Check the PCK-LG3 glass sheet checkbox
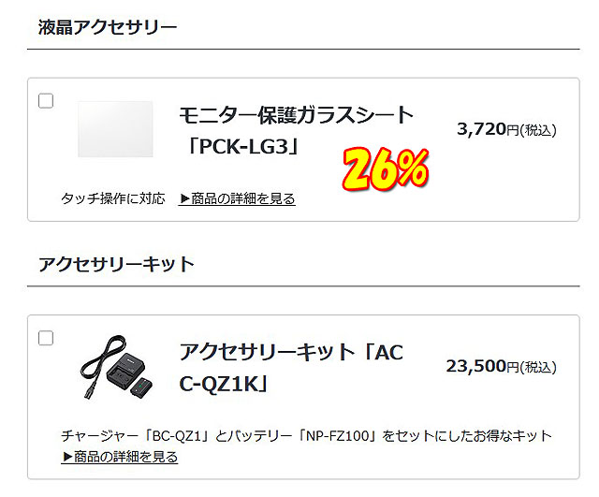 tap(46, 101)
